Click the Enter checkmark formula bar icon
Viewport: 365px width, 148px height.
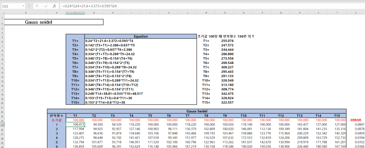(46, 6)
